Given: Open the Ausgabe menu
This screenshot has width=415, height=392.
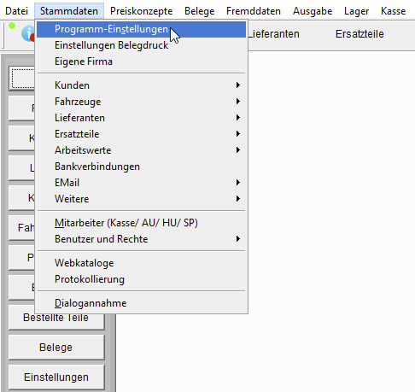Looking at the screenshot, I should 313,11.
